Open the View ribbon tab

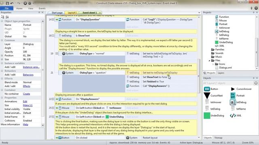coord(31,8)
